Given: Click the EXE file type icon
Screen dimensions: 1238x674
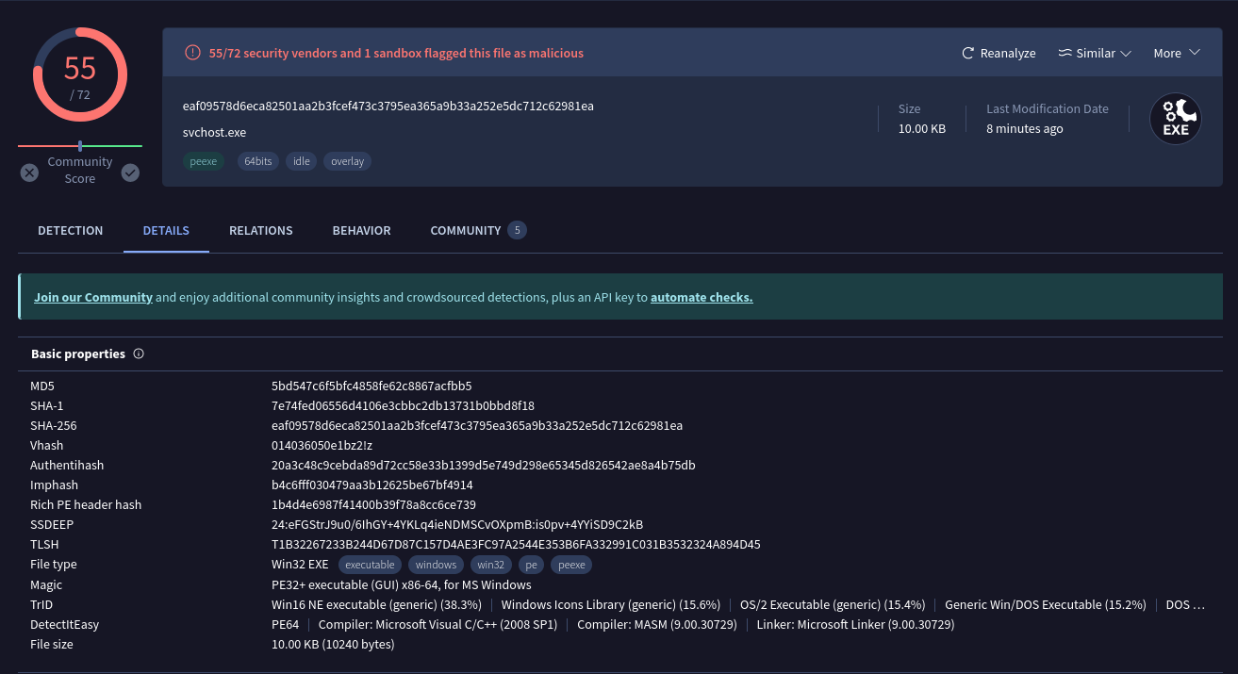Looking at the screenshot, I should 1175,120.
